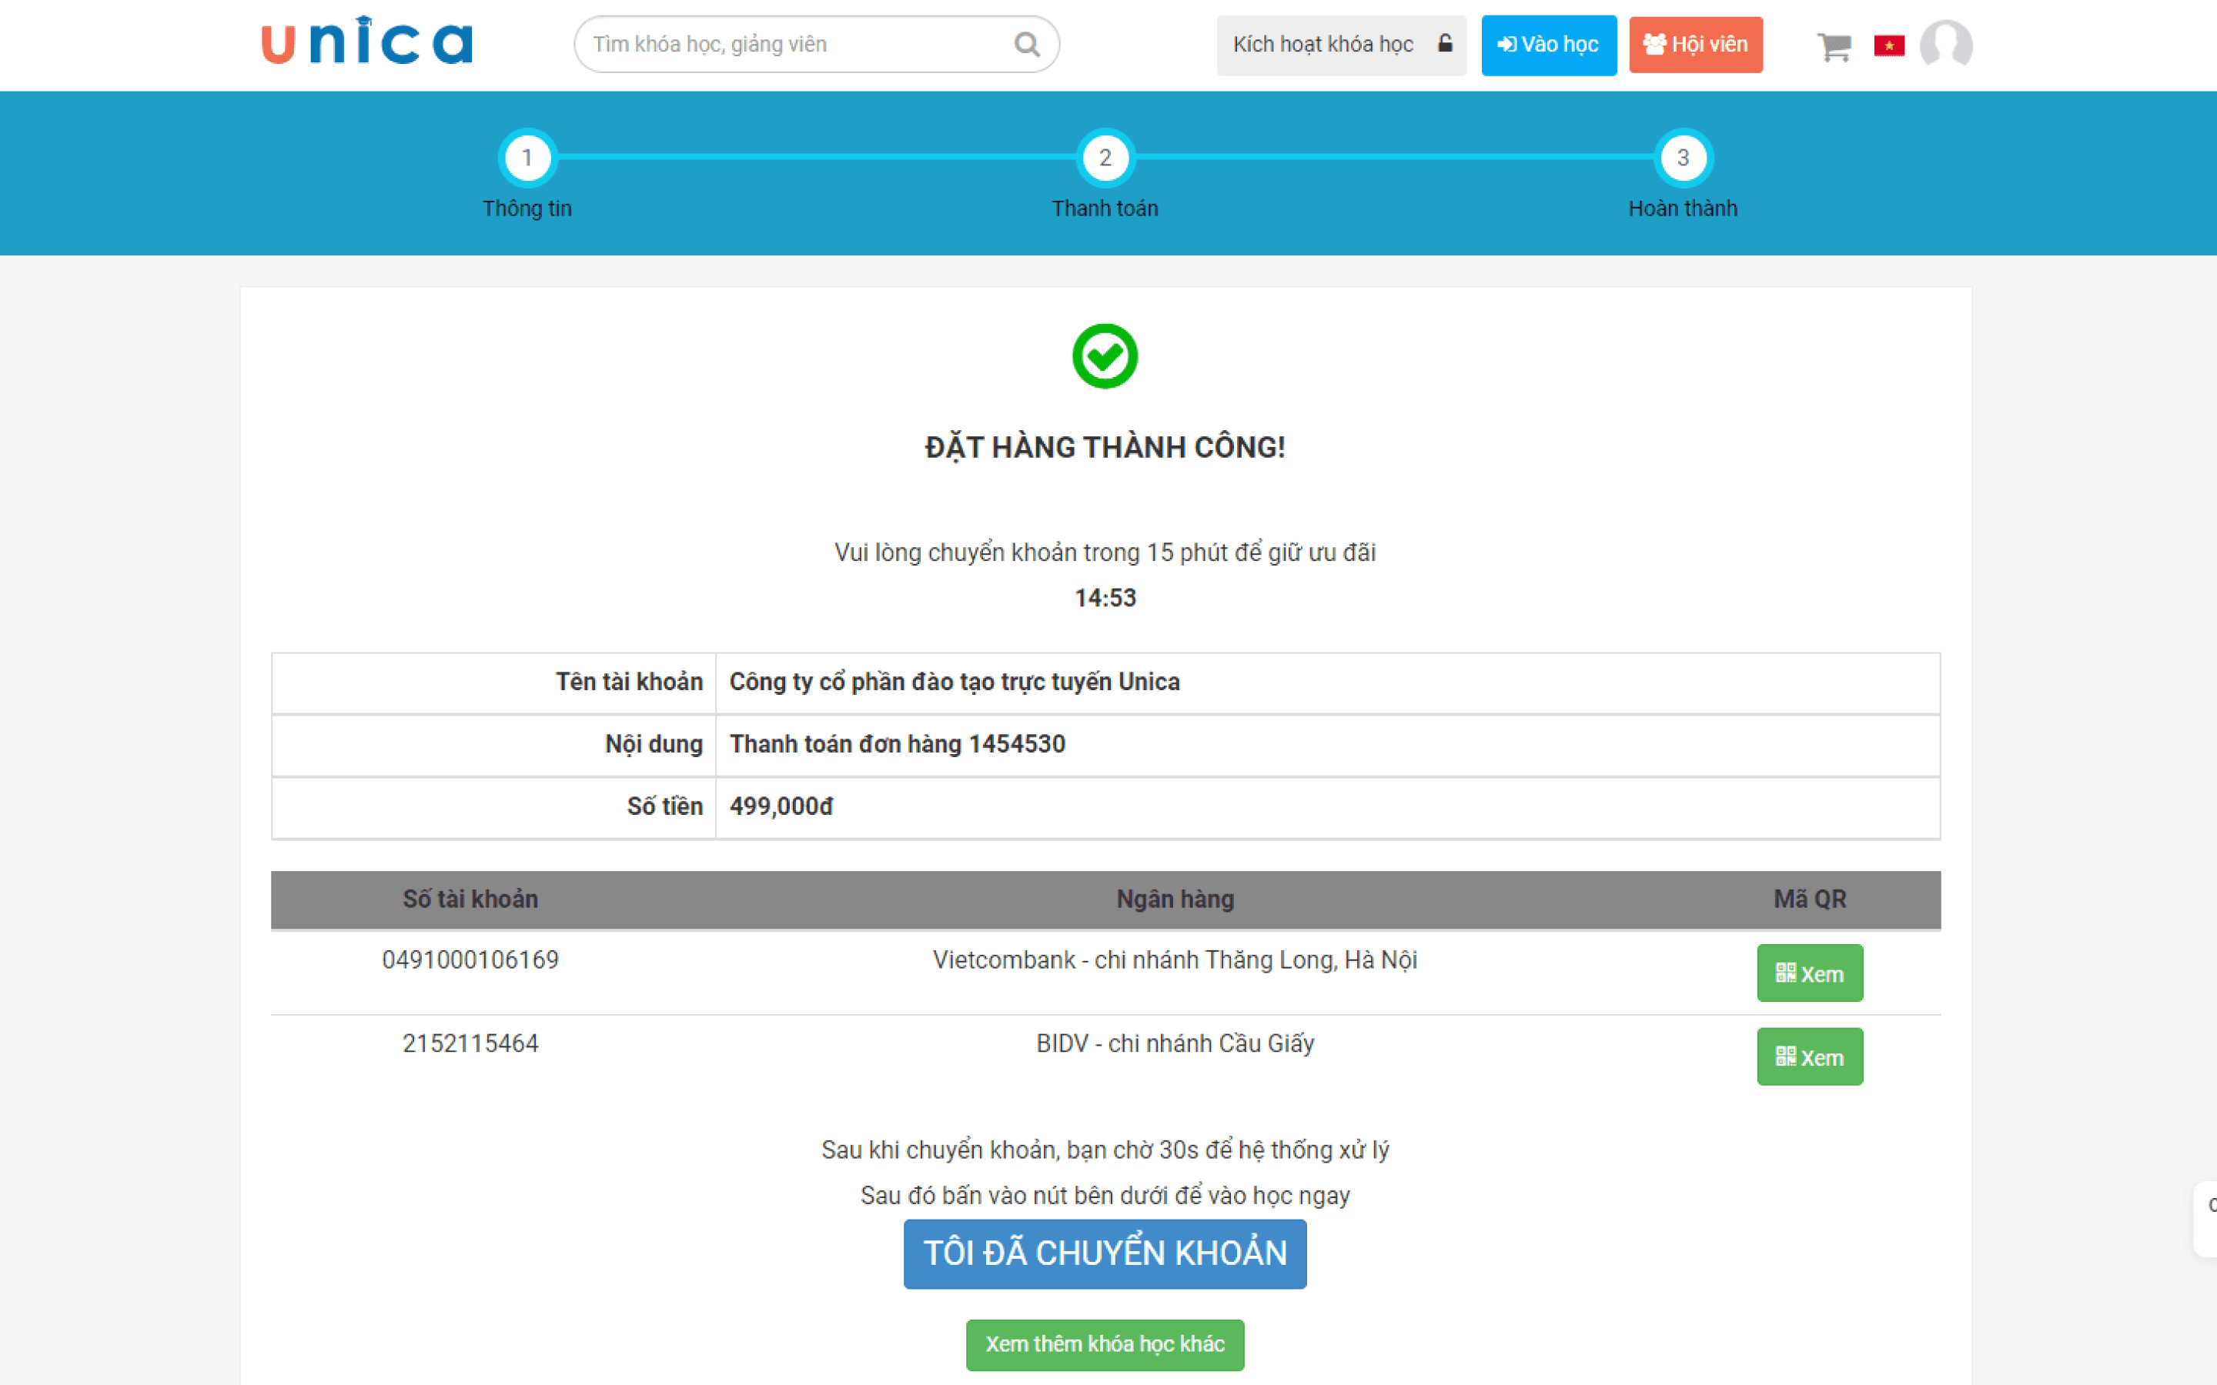
Task: Click the 15-minute transfer notice text
Action: tap(1105, 552)
